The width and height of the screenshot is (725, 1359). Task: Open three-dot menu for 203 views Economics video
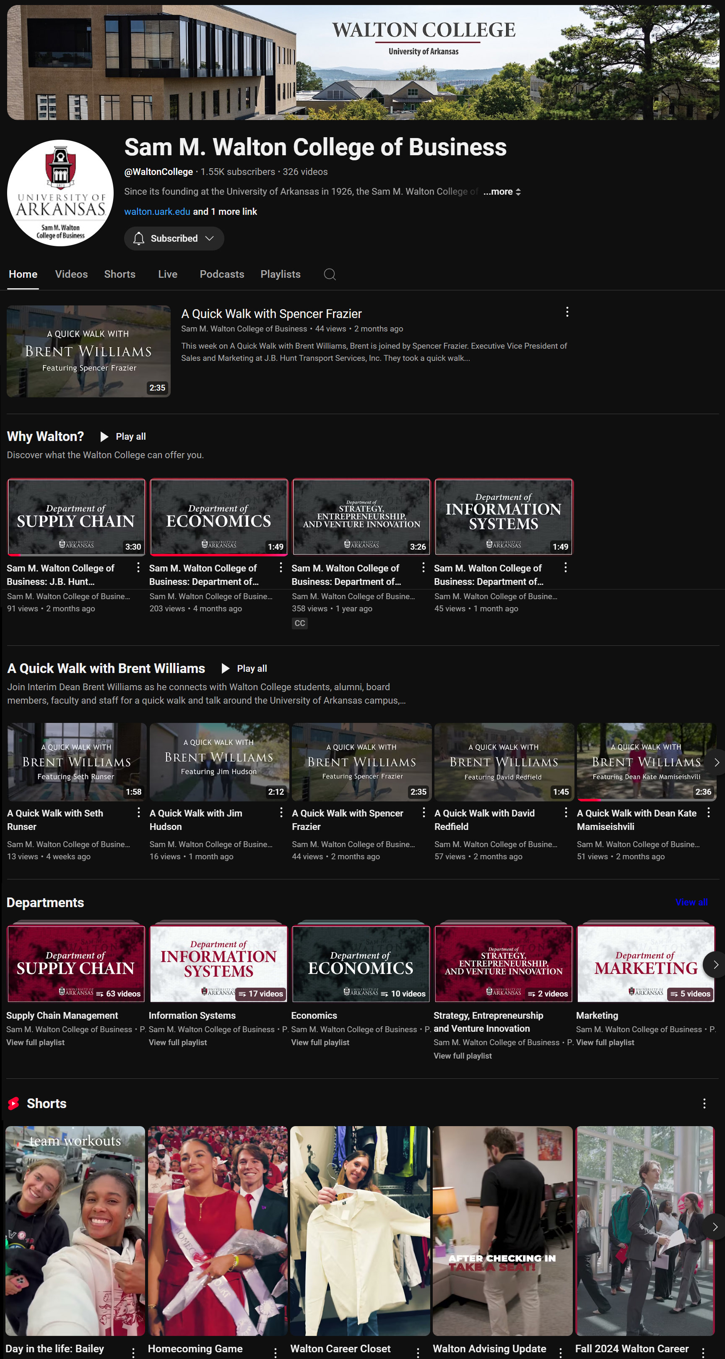[x=281, y=567]
